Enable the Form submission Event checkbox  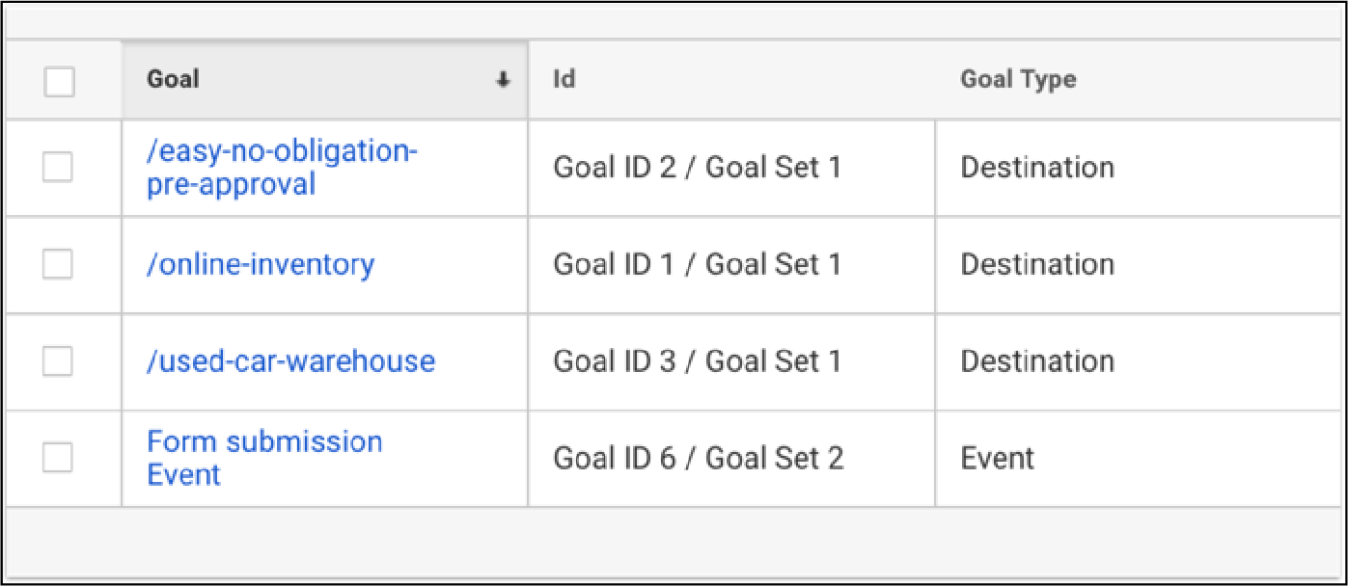[58, 458]
